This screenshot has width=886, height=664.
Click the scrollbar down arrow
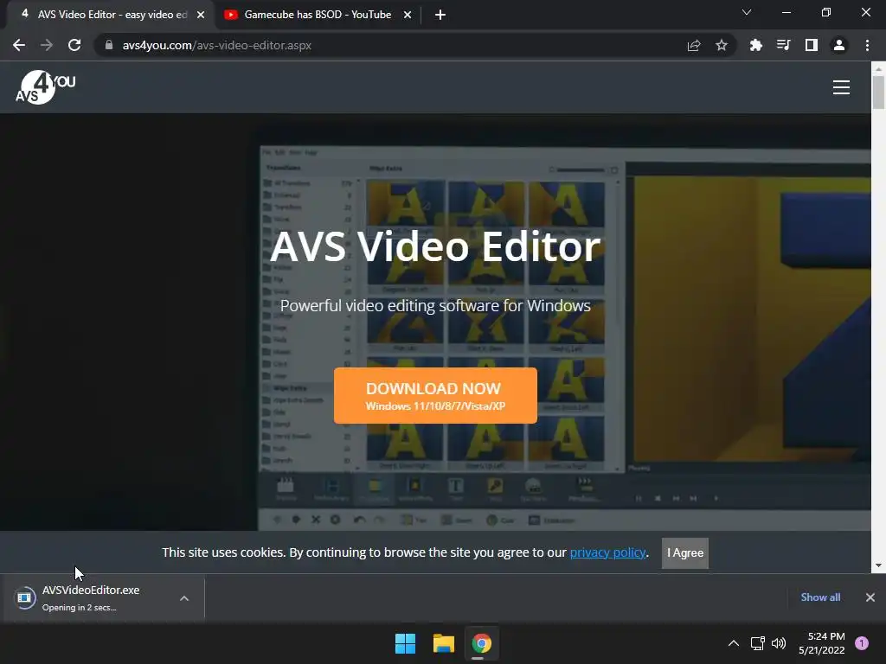[x=879, y=565]
